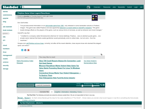Expand the 'forget...' abbreviated comment

pos(21,98)
